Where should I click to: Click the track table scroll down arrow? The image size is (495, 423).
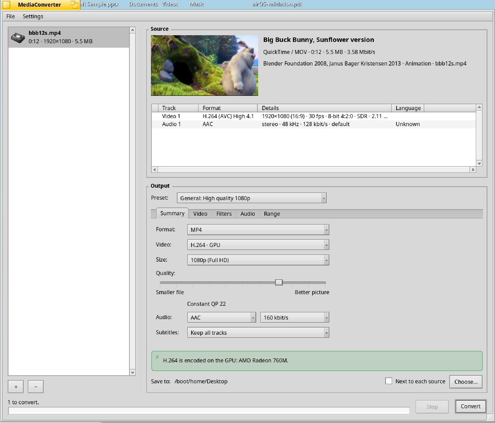479,164
